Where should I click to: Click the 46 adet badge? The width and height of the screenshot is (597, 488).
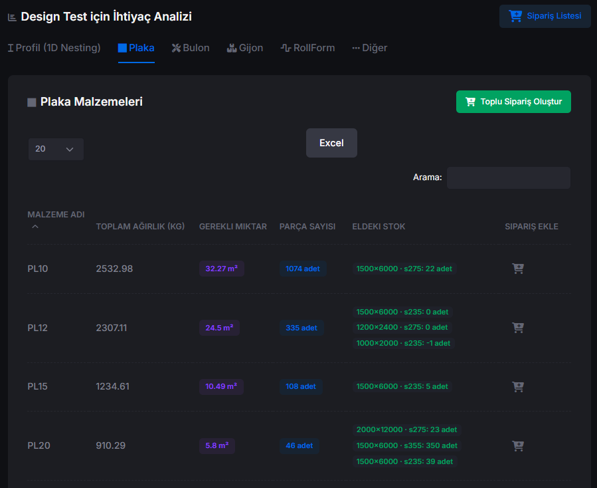pyautogui.click(x=299, y=445)
